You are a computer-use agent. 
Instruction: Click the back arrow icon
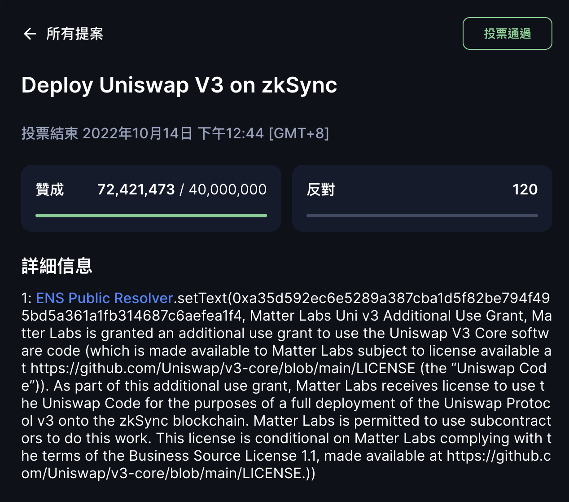tap(30, 34)
